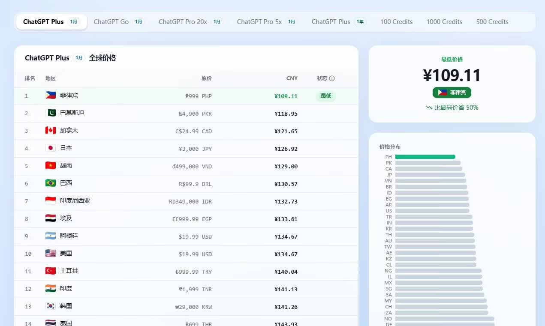Click the 巴基斯坦 region name
Screen dimensions: 545x326
[x=72, y=113]
